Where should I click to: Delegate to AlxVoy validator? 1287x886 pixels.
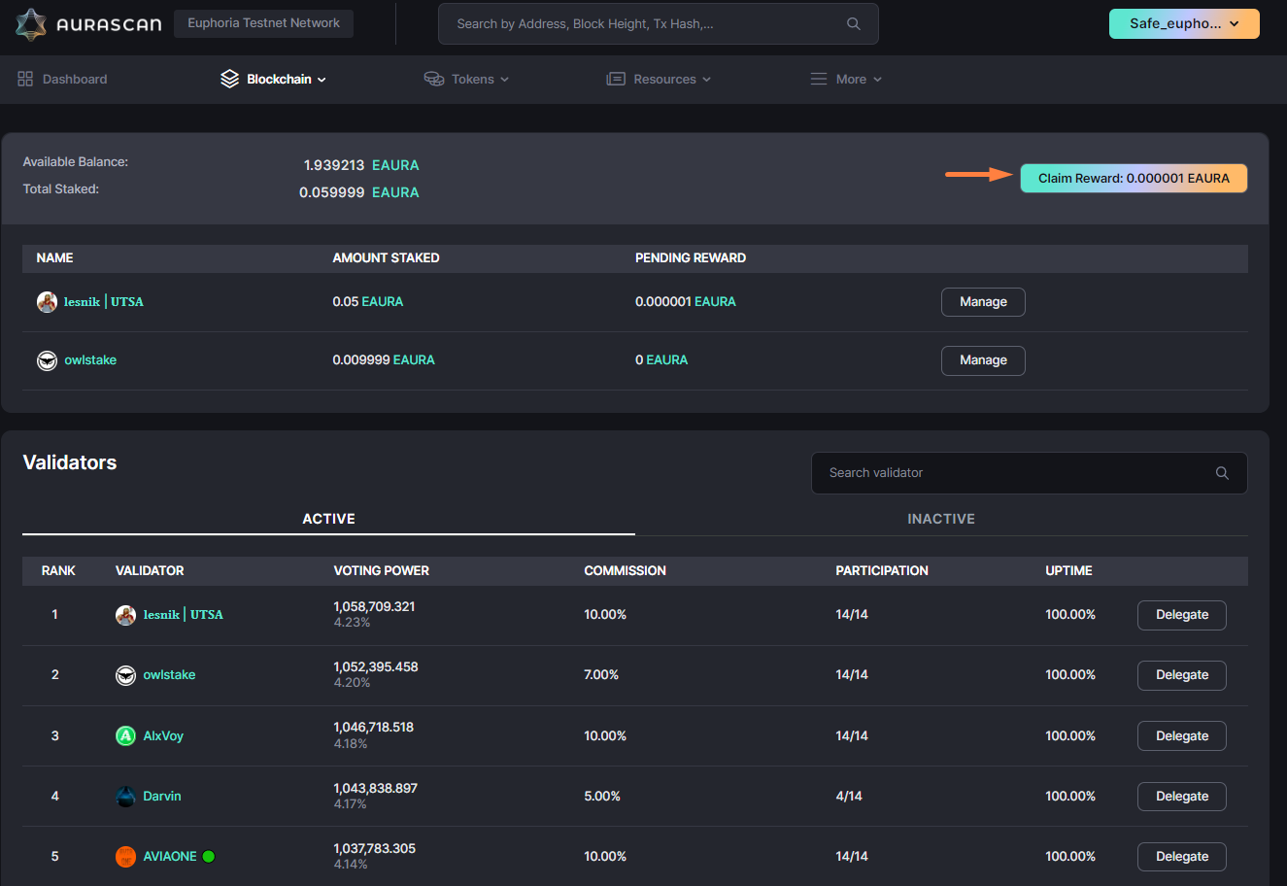[x=1182, y=735]
